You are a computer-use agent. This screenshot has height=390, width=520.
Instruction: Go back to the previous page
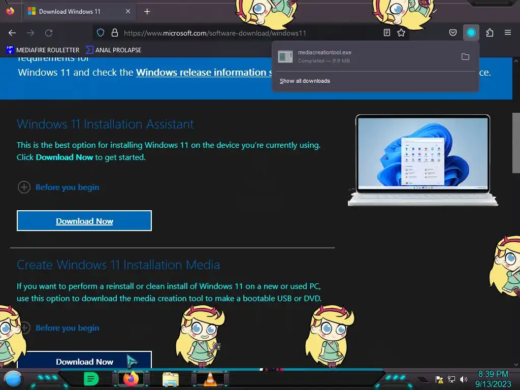coord(12,33)
